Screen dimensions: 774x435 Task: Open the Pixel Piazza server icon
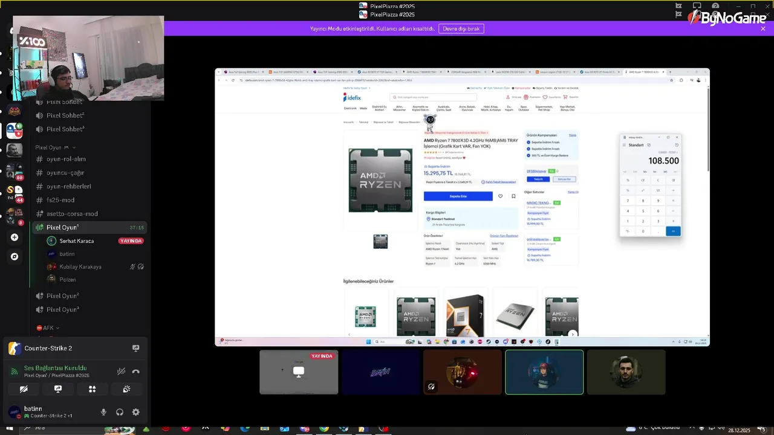click(x=15, y=130)
